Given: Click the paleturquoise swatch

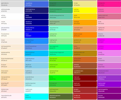Looking at the screenshot, I should point(37,84).
